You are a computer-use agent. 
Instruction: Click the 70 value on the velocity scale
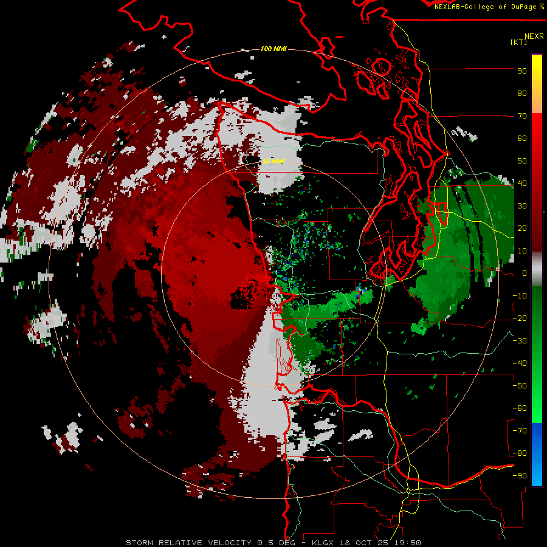tap(522, 116)
